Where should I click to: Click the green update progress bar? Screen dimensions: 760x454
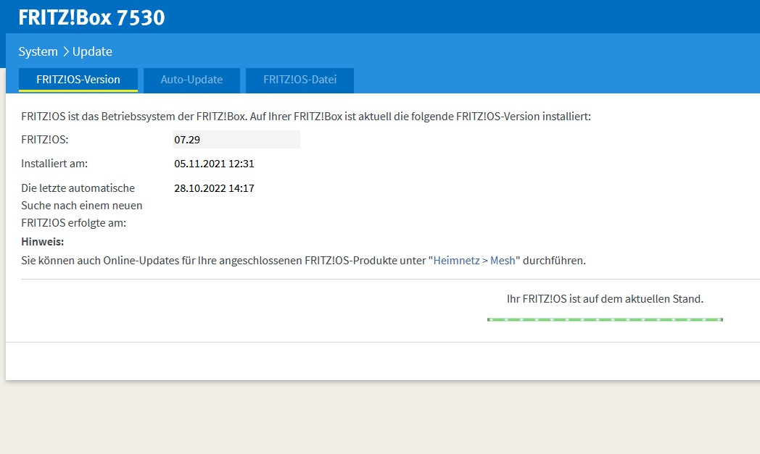[605, 319]
